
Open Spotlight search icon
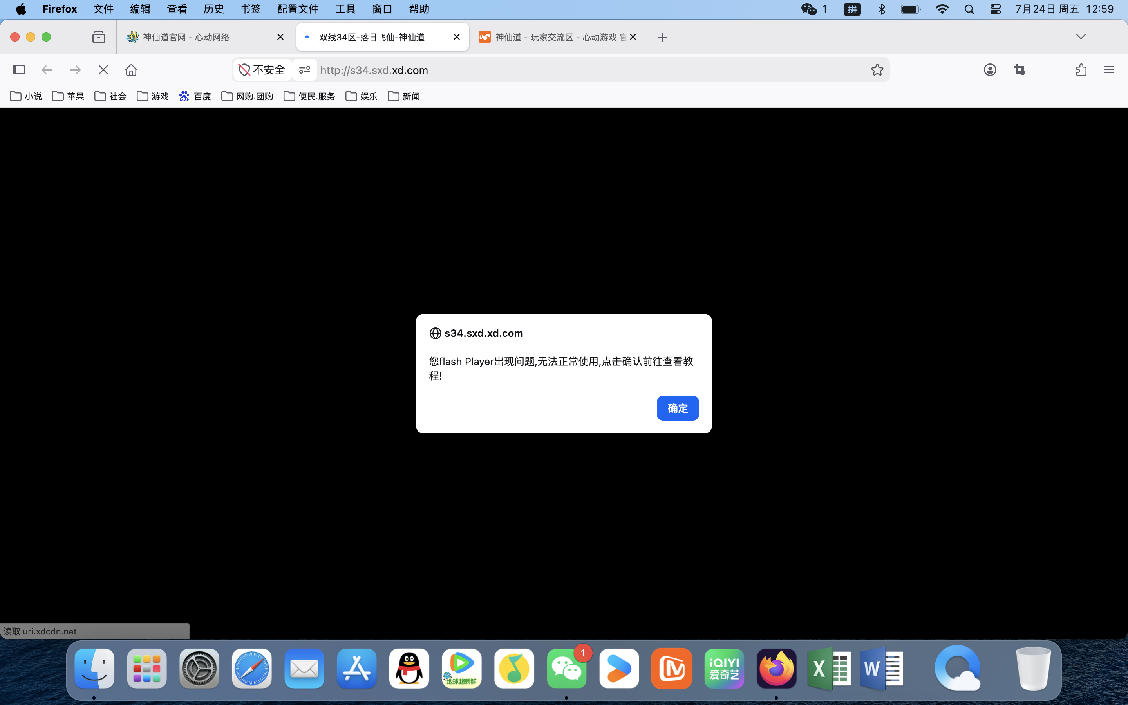coord(969,9)
